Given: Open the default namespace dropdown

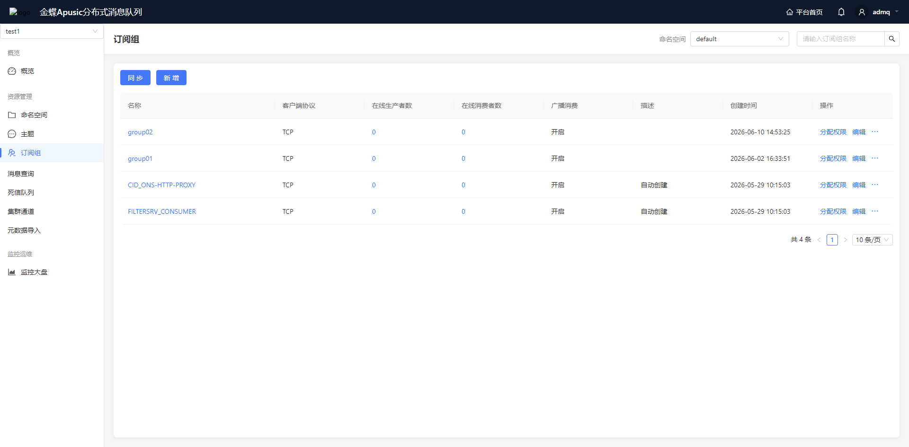Looking at the screenshot, I should coord(740,39).
